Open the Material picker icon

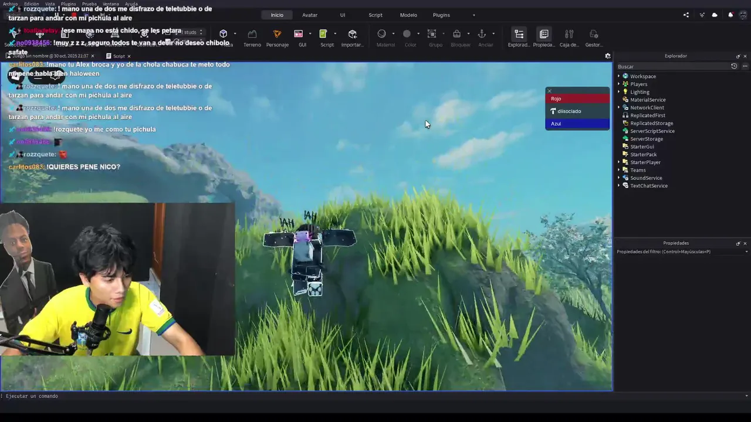click(x=382, y=34)
